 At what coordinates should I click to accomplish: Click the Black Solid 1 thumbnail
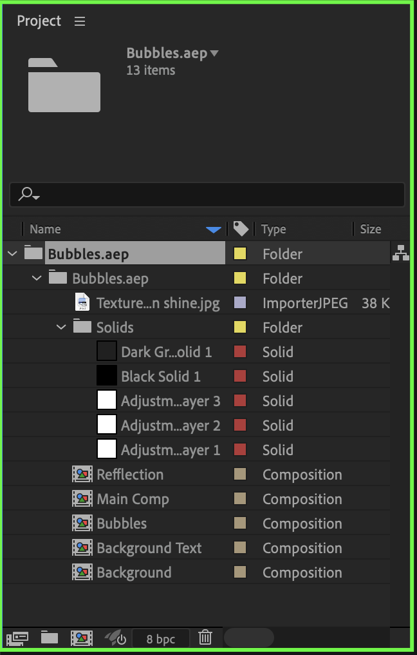coord(106,376)
